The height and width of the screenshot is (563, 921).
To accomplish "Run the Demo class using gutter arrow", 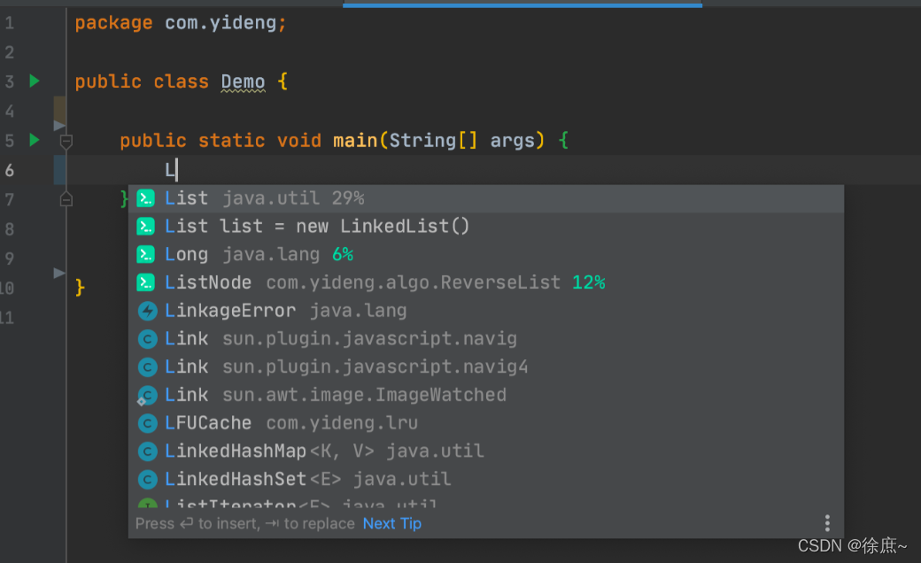I will tap(35, 81).
